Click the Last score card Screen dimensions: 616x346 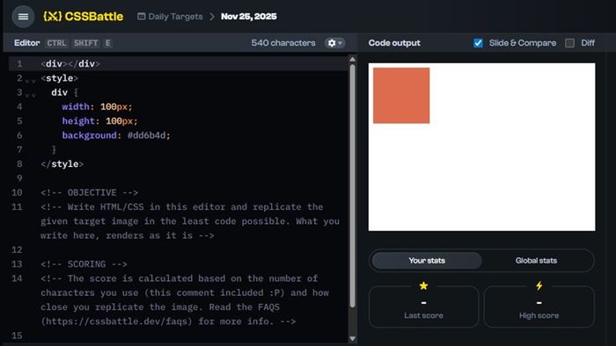tap(423, 306)
